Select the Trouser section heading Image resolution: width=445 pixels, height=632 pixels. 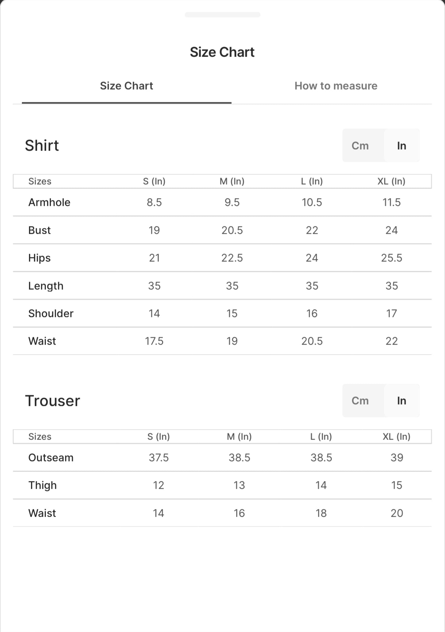[53, 401]
